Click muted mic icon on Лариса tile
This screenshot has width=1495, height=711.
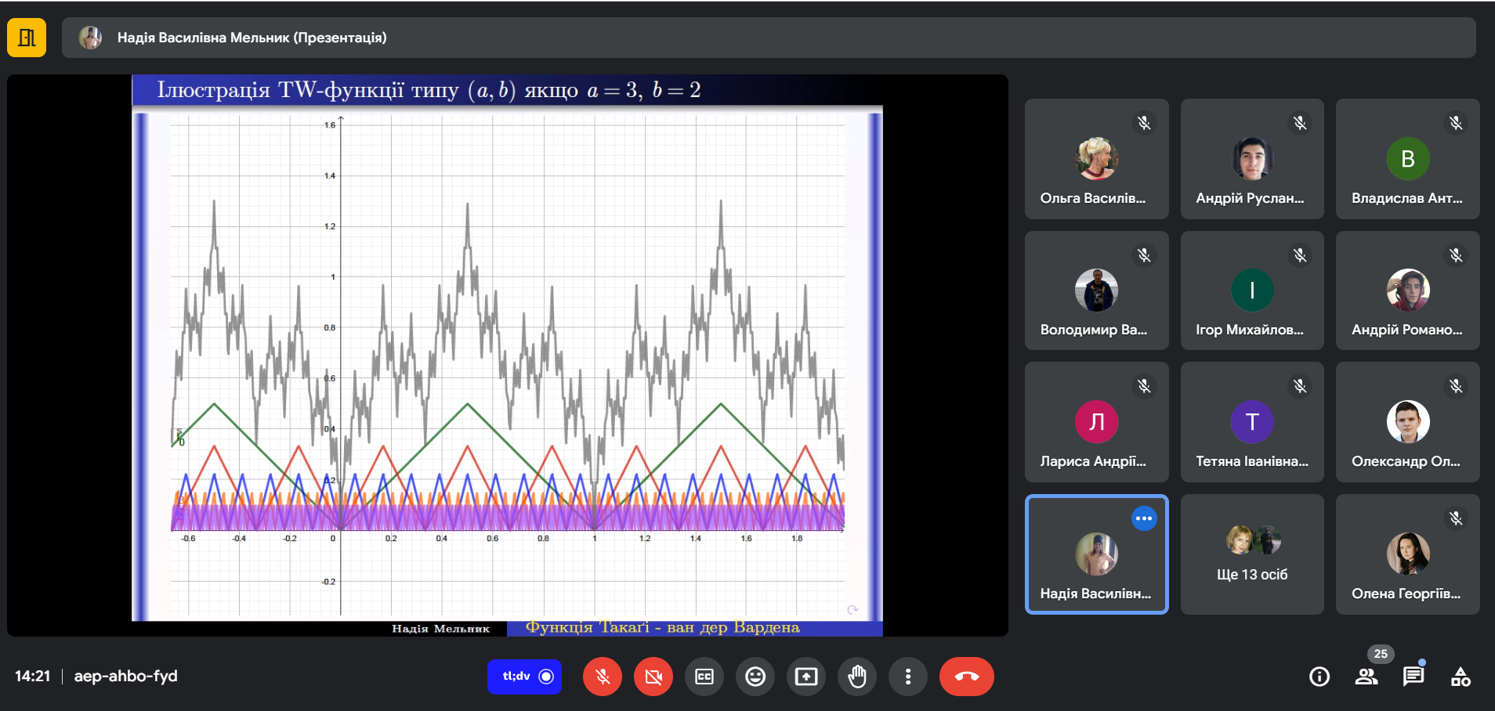pyautogui.click(x=1144, y=386)
